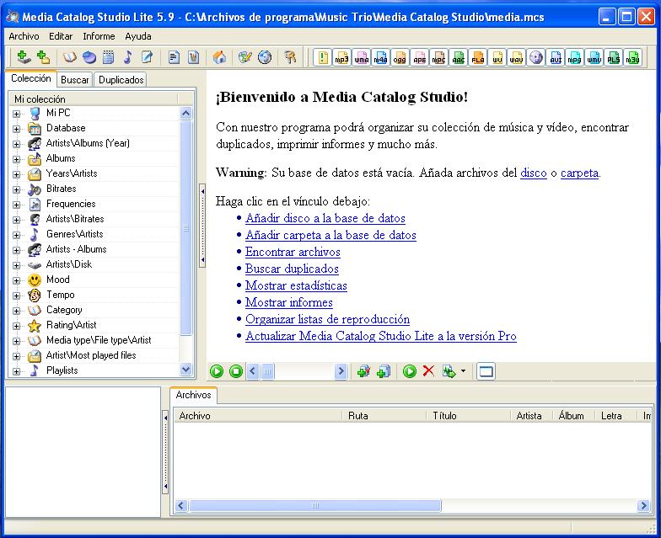
Task: Click the 'Mostrar estadísticas' link
Action: pos(296,285)
